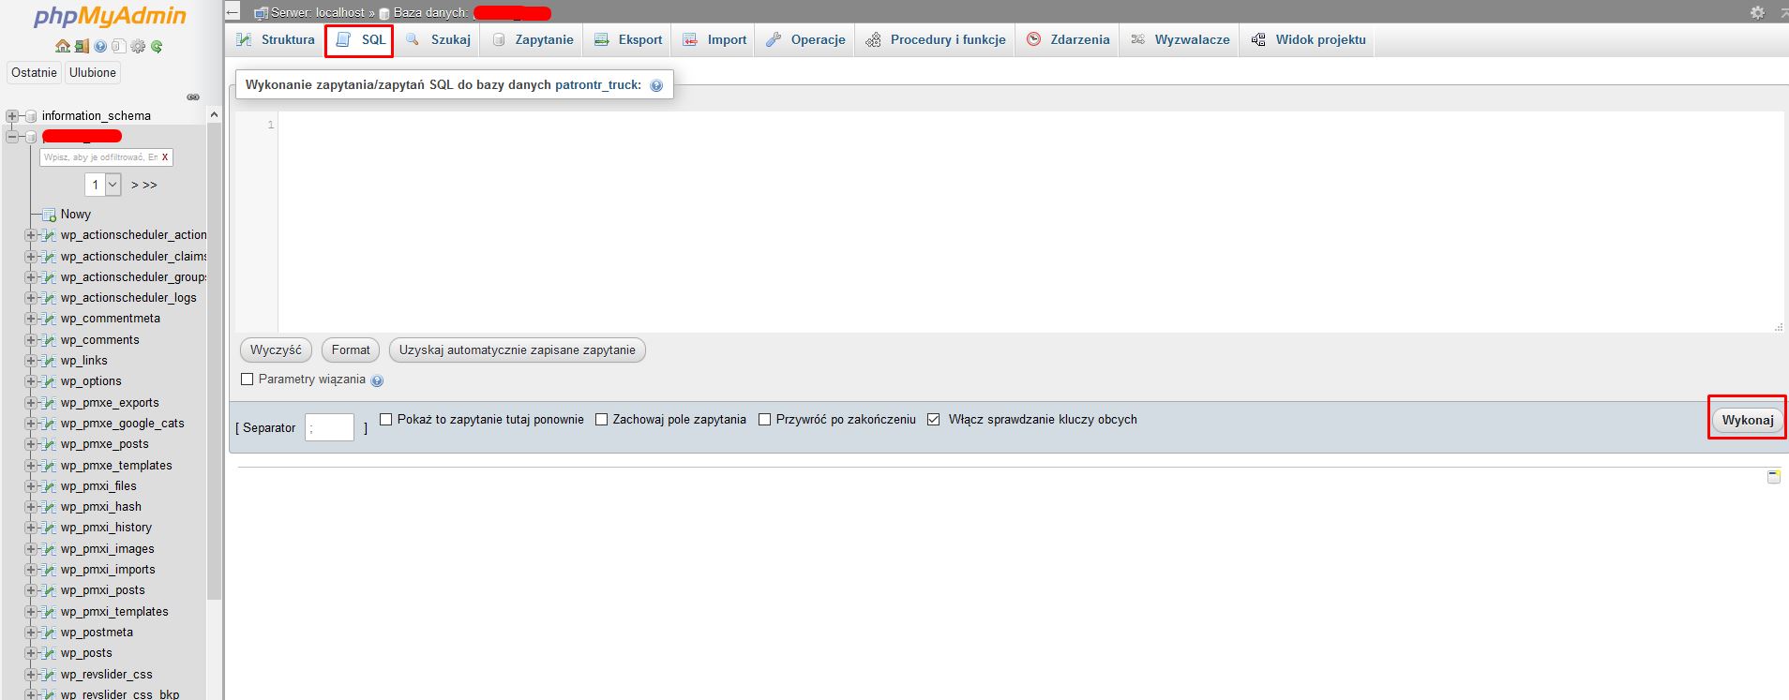Click the information_schema database cylinder icon
This screenshot has width=1789, height=700.
click(x=31, y=116)
